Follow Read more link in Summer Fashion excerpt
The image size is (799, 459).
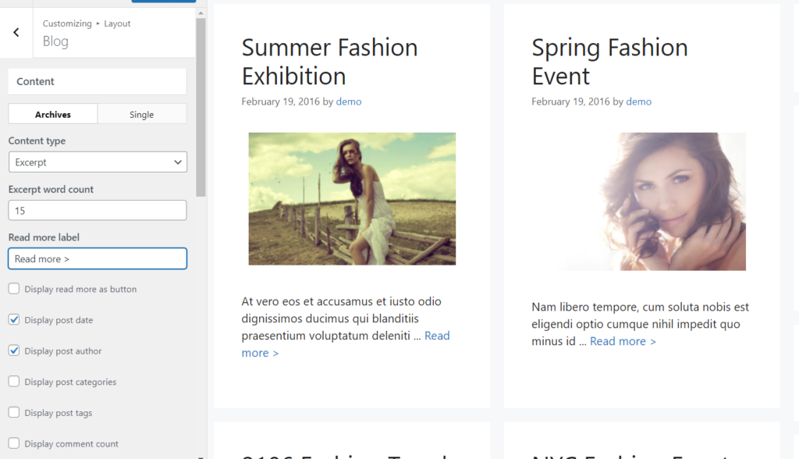tap(437, 336)
